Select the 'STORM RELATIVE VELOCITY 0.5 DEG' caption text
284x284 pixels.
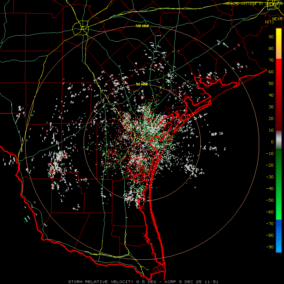tap(113, 282)
